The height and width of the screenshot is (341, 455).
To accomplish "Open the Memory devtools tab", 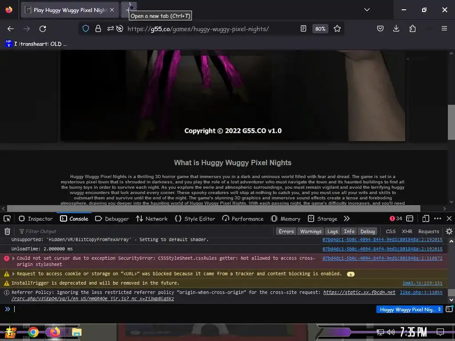I will [x=286, y=218].
